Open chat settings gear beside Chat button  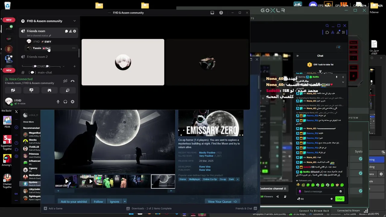pos(332,199)
